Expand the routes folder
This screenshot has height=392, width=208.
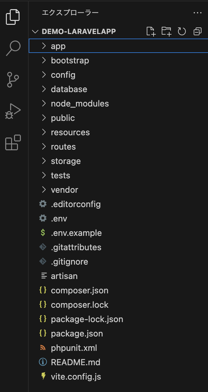pyautogui.click(x=63, y=147)
